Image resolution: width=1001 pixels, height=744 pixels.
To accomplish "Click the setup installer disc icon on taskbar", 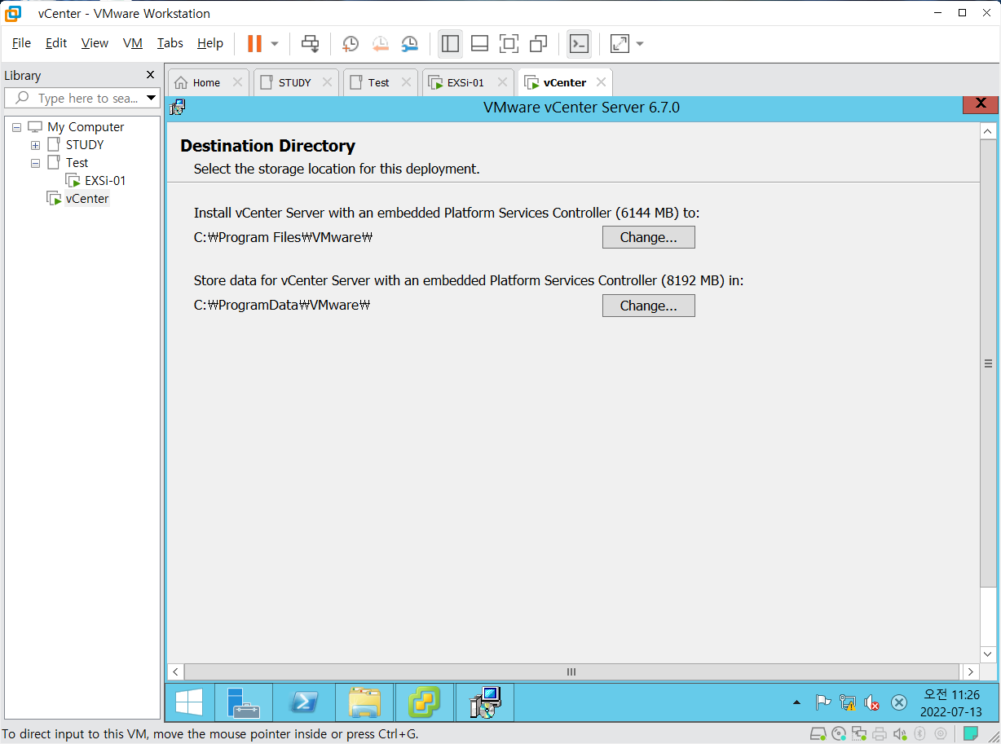I will [486, 702].
